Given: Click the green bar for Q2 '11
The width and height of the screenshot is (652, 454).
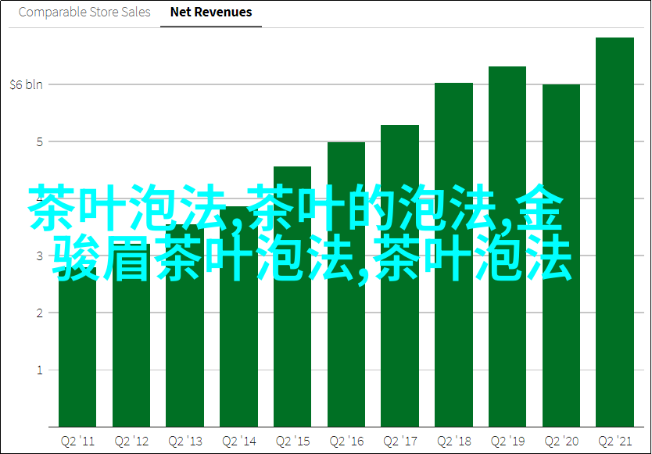Looking at the screenshot, I should [77, 352].
